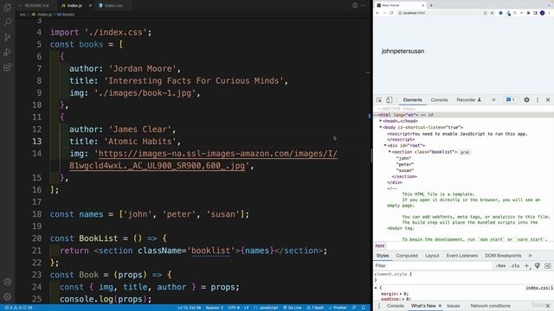Reload the browser page

[x=391, y=13]
